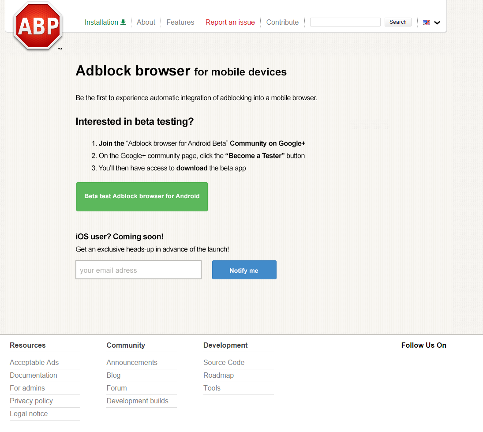Open the Contribute menu item

coord(282,22)
